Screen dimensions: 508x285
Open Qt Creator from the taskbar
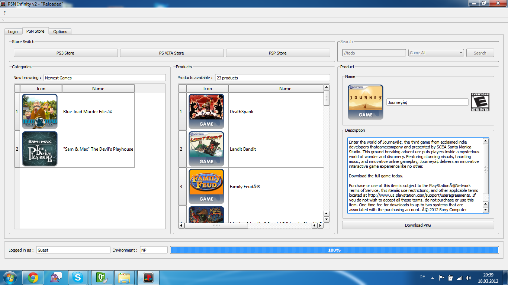102,278
